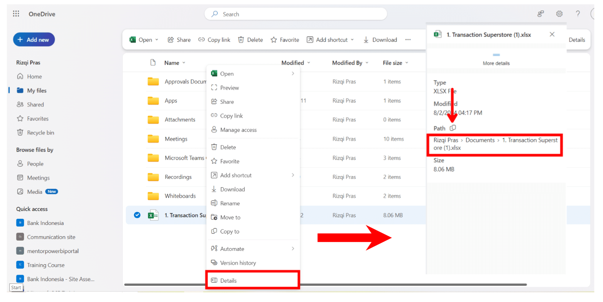Click the Excel icon of Transaction Superstore row

tap(154, 215)
